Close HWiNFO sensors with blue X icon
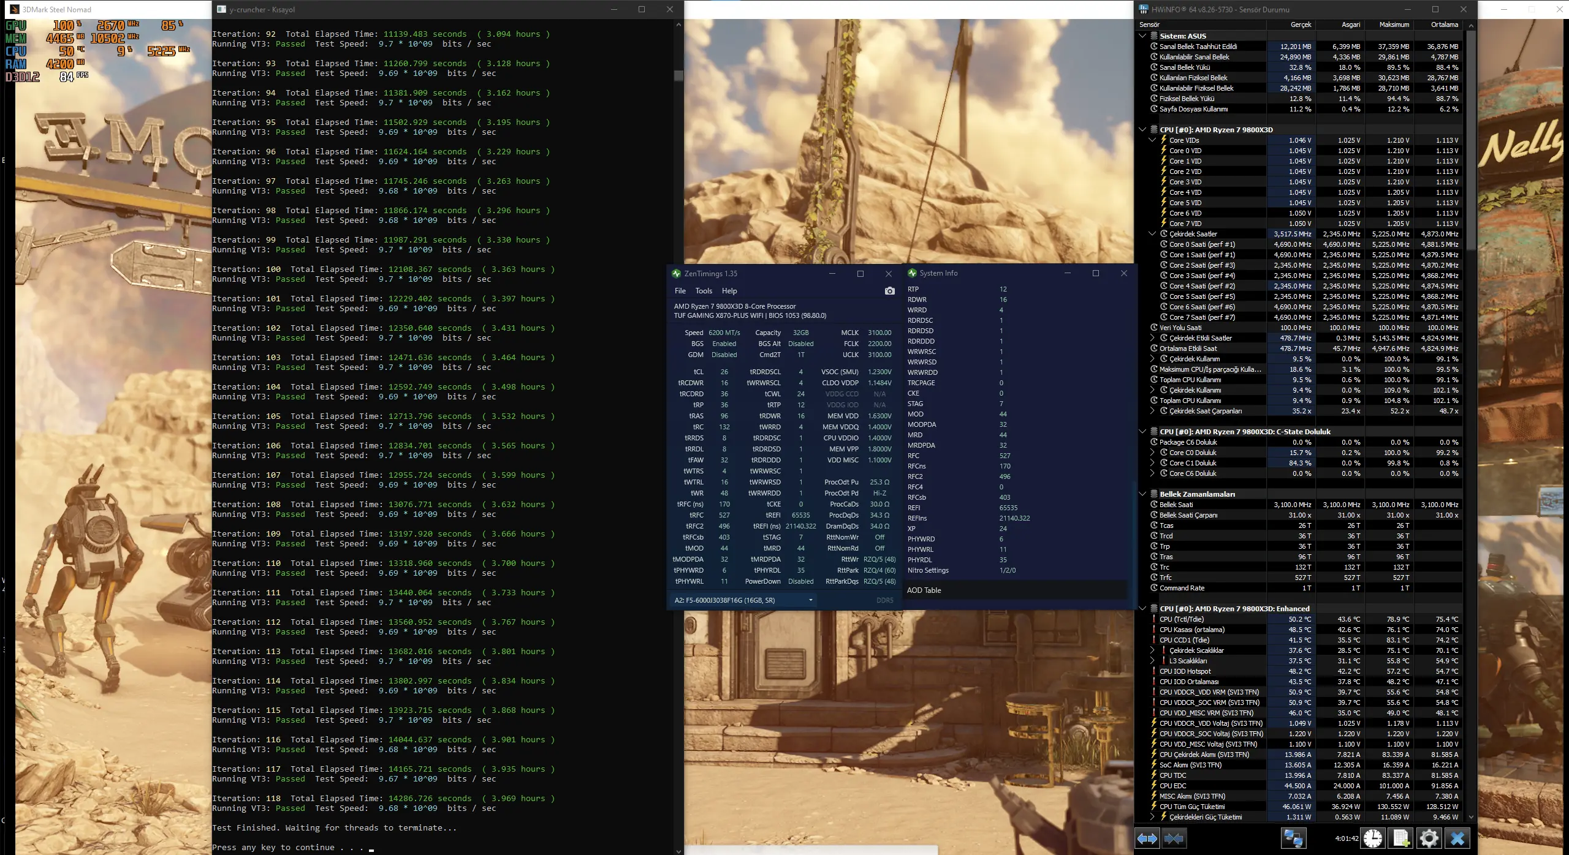This screenshot has width=1569, height=855. coord(1457,838)
